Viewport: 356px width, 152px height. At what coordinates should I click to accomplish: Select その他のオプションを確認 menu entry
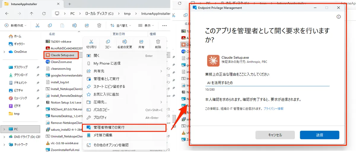click(124, 145)
